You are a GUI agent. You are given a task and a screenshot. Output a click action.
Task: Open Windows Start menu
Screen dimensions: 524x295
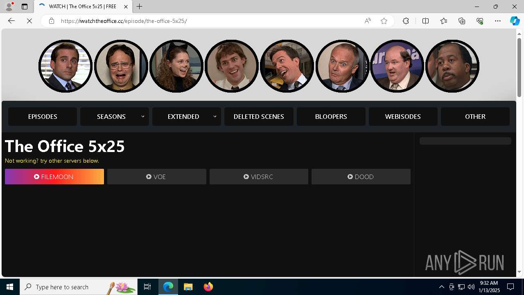tap(10, 287)
